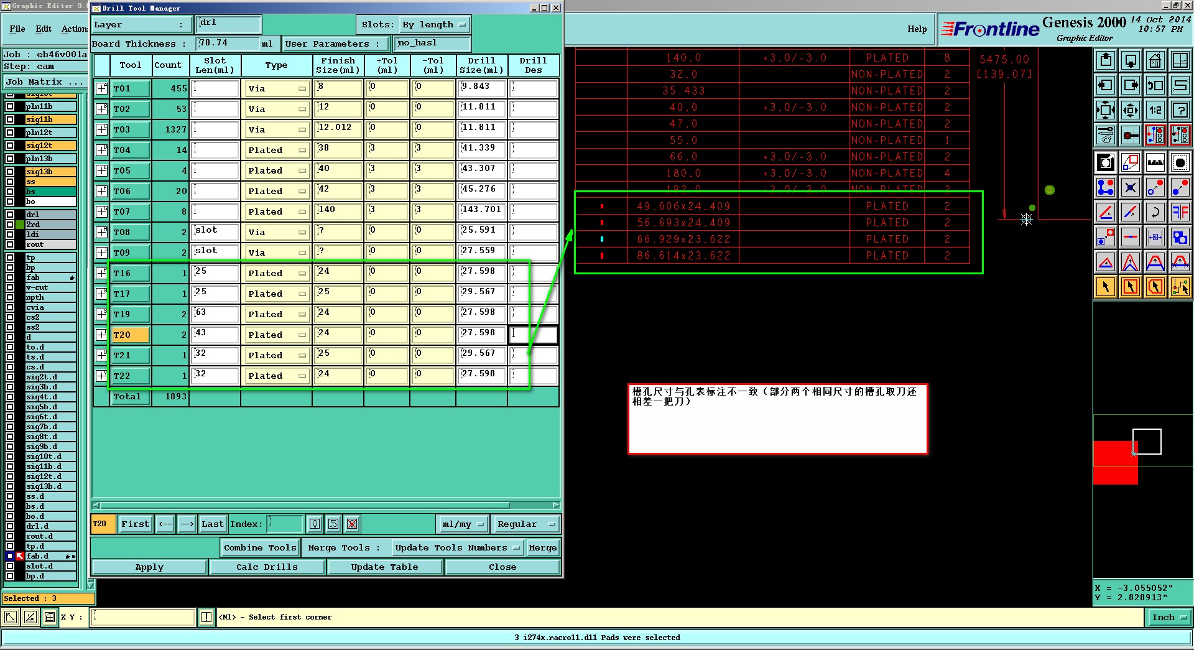The image size is (1194, 650).
Task: Click the Calc Drills button
Action: (267, 567)
